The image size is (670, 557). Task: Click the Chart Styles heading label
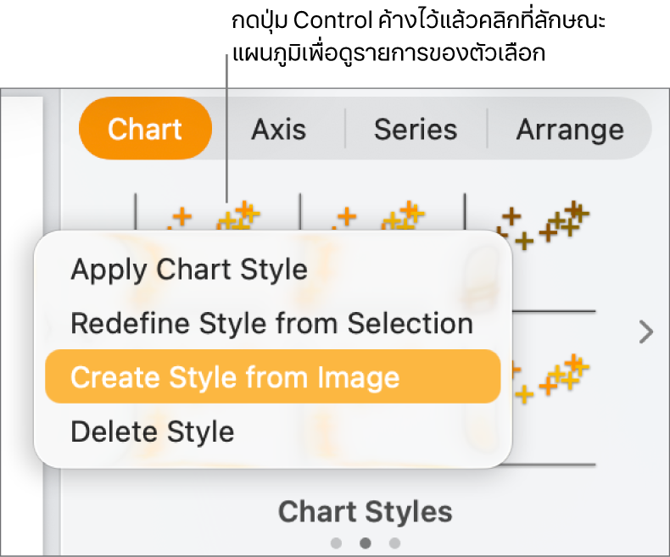click(366, 511)
